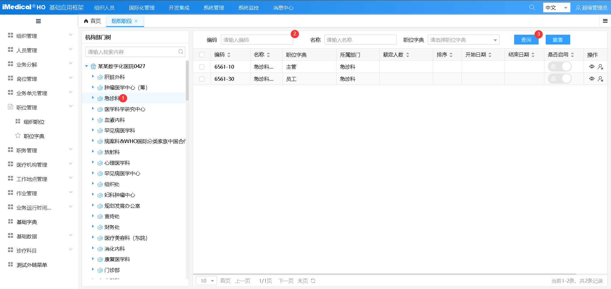Click the 查询 button
The height and width of the screenshot is (289, 611).
526,40
